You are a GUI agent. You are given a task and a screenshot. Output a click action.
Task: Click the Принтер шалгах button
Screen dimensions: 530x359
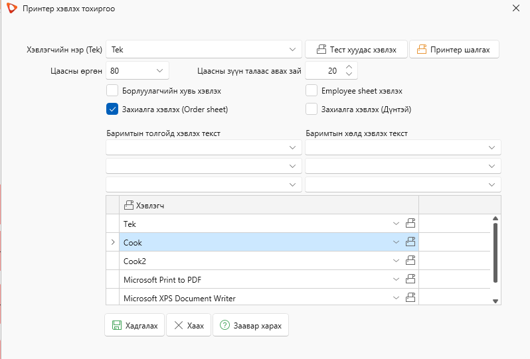point(454,50)
